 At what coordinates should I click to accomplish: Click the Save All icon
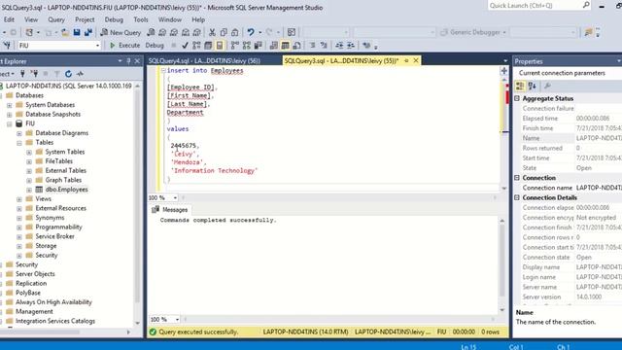pos(88,32)
